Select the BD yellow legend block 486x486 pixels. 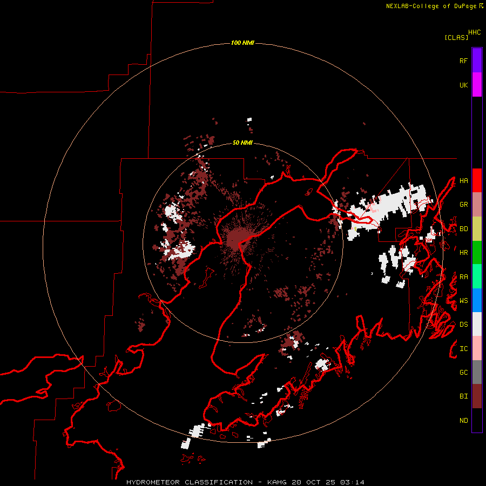point(477,229)
